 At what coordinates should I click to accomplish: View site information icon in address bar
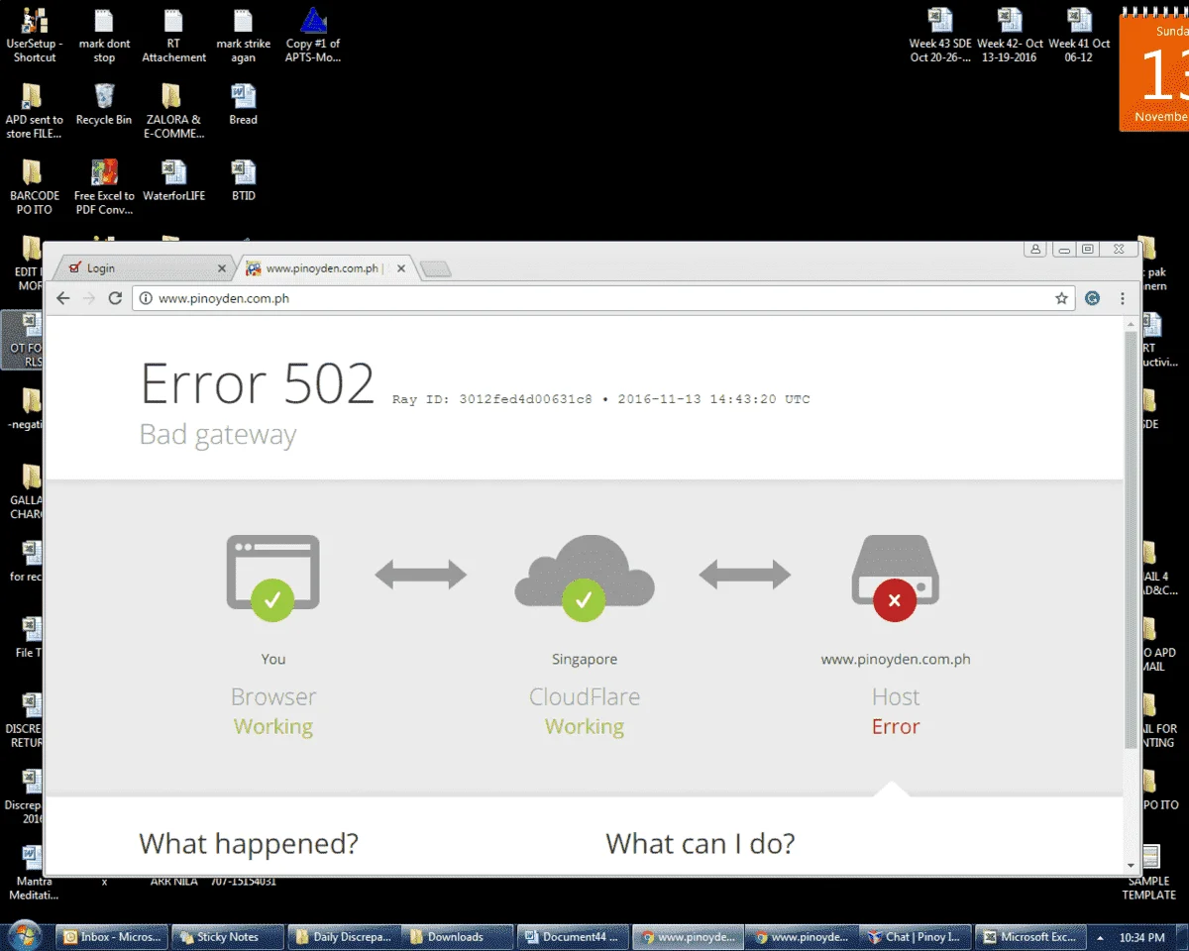(146, 298)
